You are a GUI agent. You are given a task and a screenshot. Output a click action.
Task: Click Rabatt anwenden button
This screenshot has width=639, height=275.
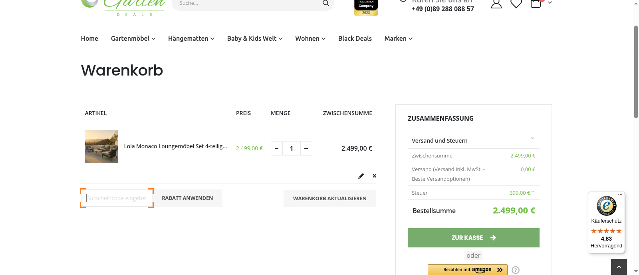[x=187, y=198]
